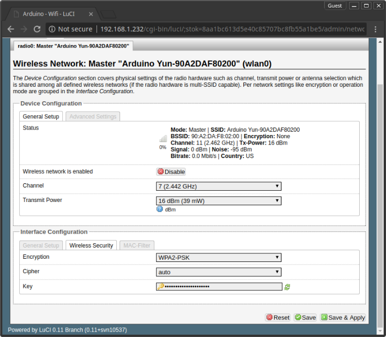This screenshot has width=386, height=337.
Task: Click the Key password field
Action: click(219, 287)
